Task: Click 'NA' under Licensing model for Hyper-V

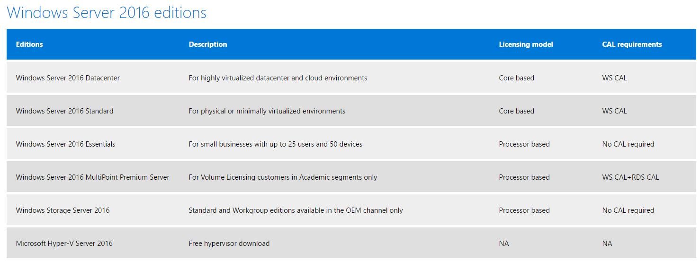Action: [x=504, y=244]
